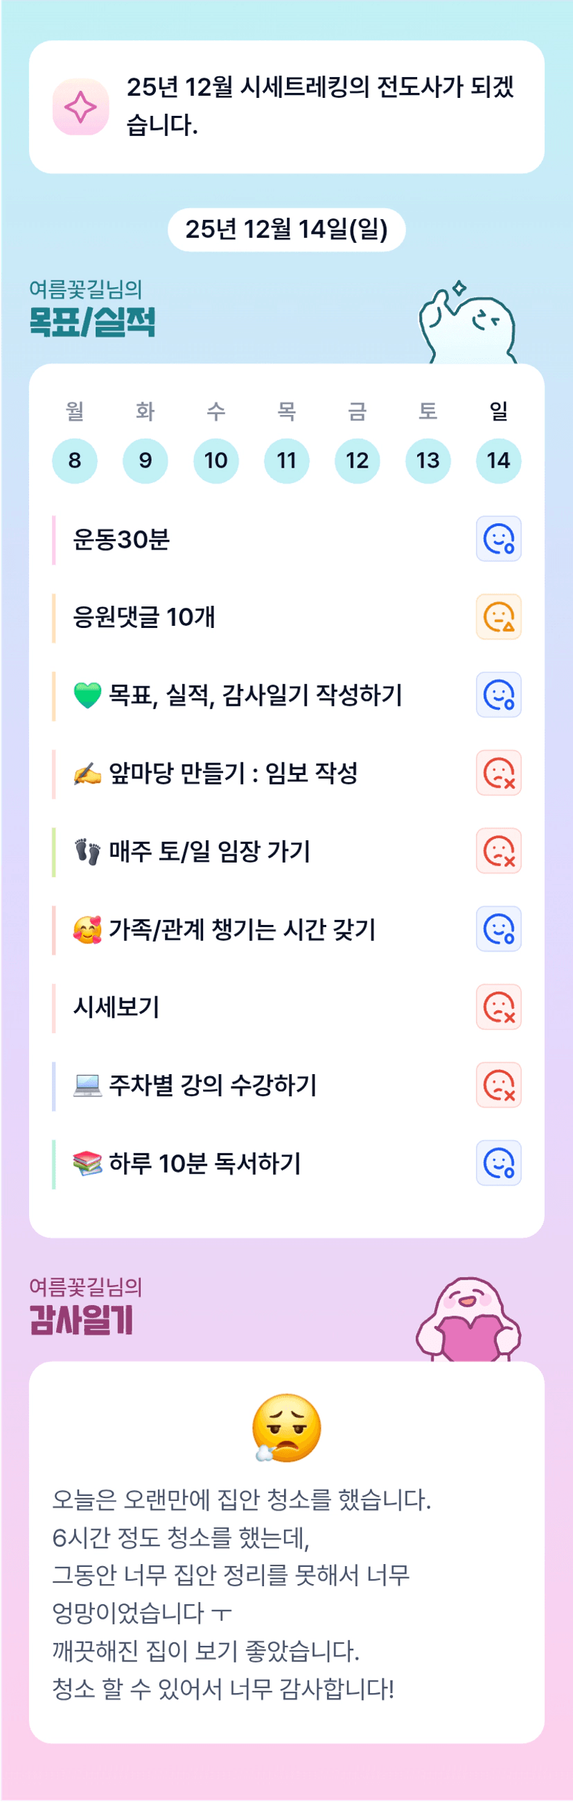Viewport: 573px width, 1802px height.
Task: Click the weary face emoji in 감사일기
Action: (287, 1428)
